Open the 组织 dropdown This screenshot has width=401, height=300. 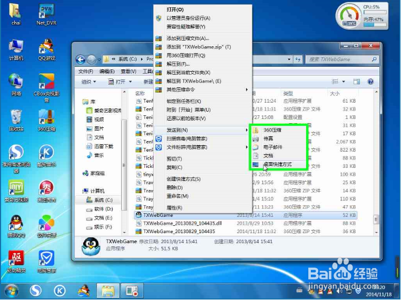[89, 82]
